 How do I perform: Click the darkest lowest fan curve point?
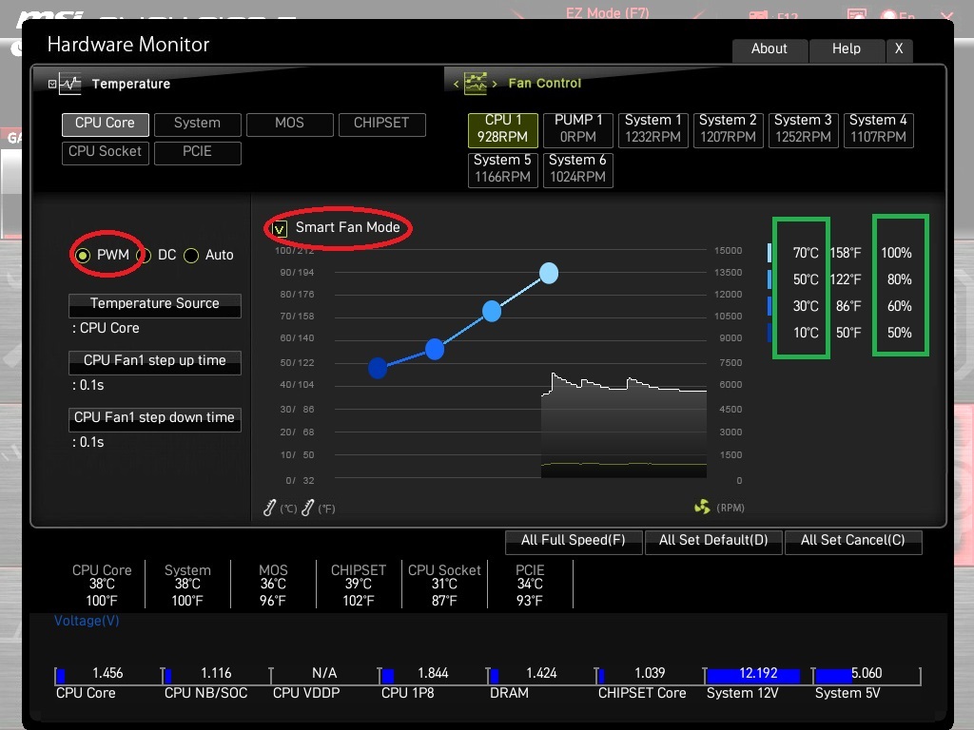pos(378,368)
